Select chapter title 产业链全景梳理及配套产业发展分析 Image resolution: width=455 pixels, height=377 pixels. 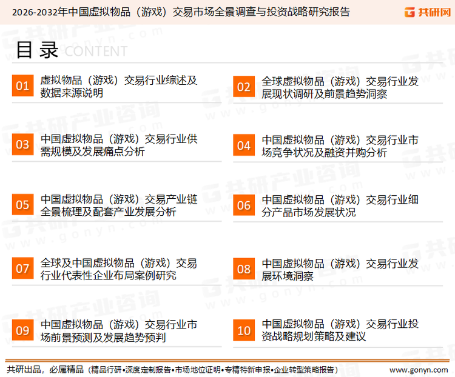tap(119, 205)
